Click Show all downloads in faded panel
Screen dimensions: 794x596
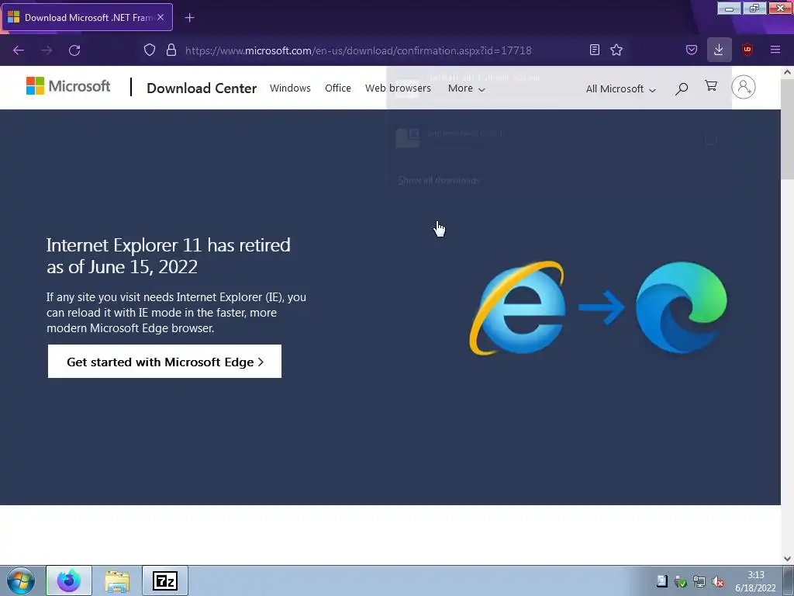(439, 180)
